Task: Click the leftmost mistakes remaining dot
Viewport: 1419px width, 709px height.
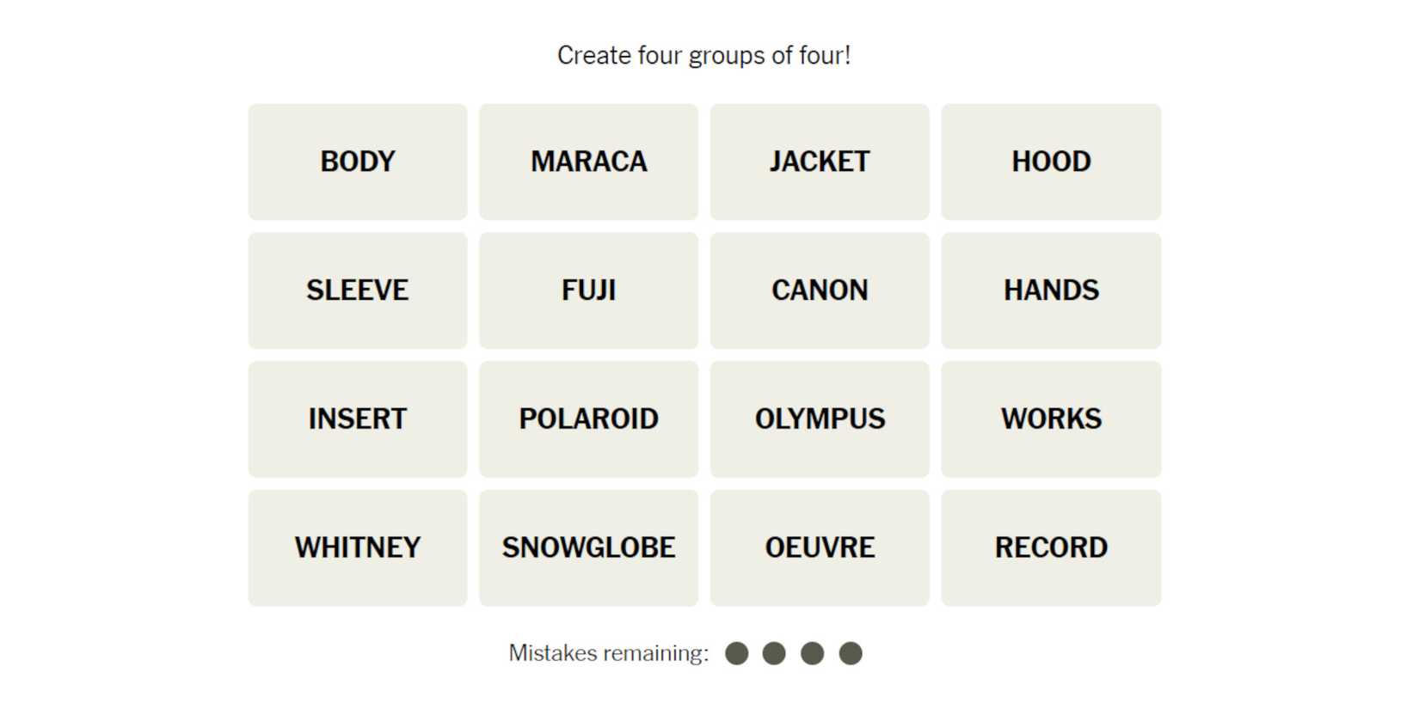Action: (x=736, y=654)
